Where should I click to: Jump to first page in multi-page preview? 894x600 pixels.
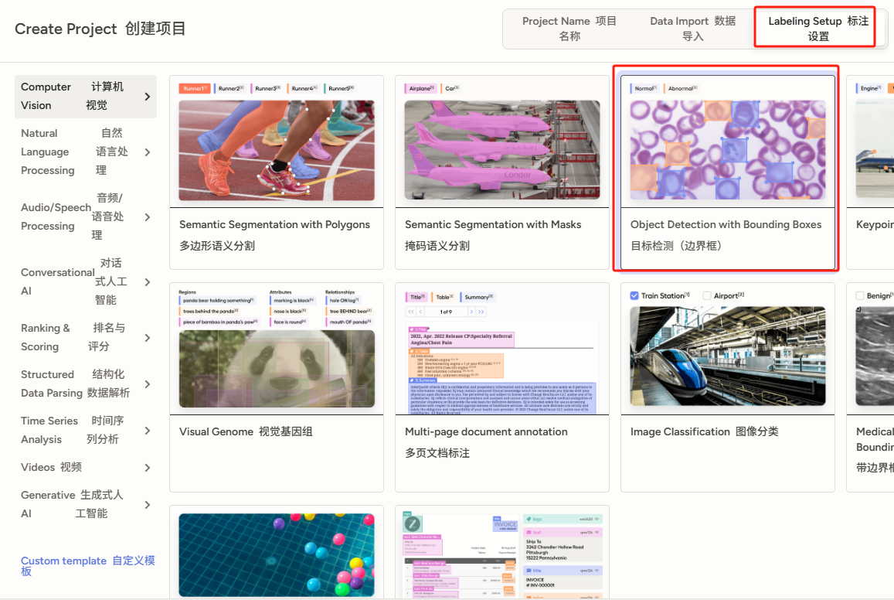[411, 312]
